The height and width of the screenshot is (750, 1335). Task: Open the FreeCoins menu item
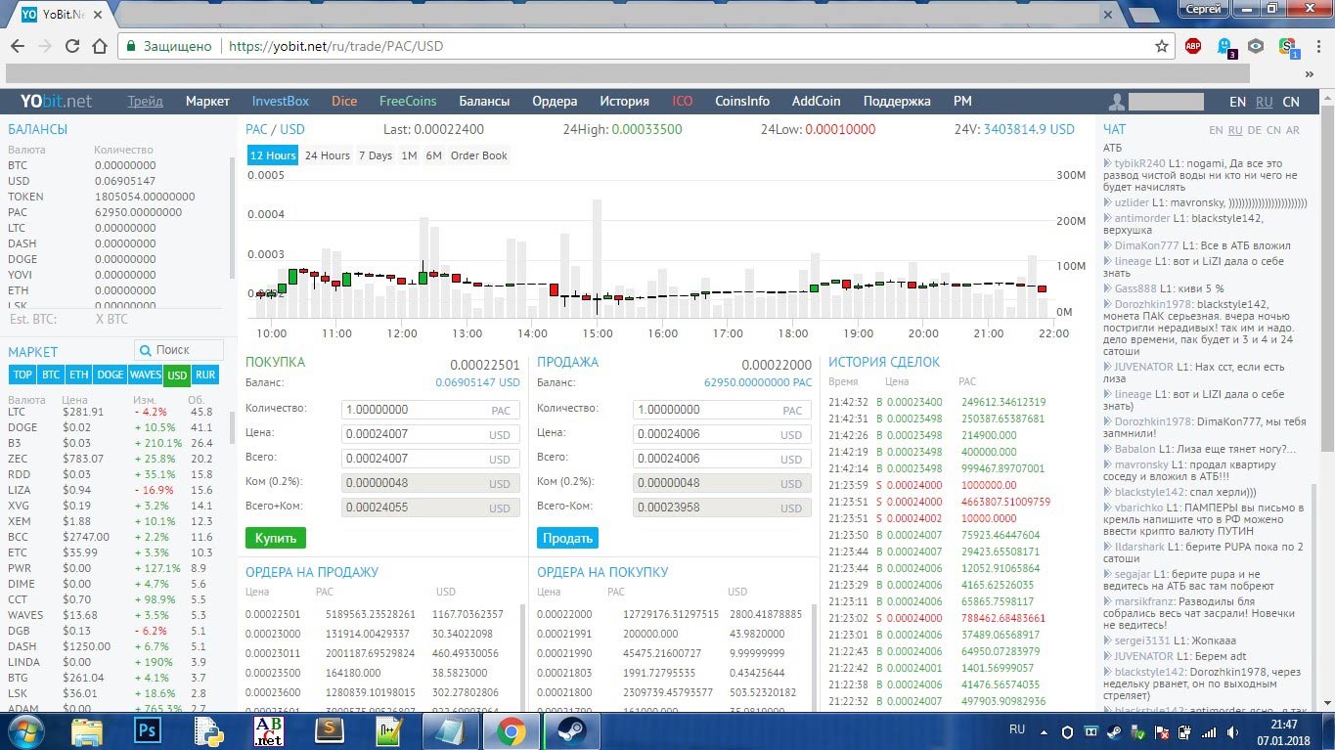[x=408, y=102]
